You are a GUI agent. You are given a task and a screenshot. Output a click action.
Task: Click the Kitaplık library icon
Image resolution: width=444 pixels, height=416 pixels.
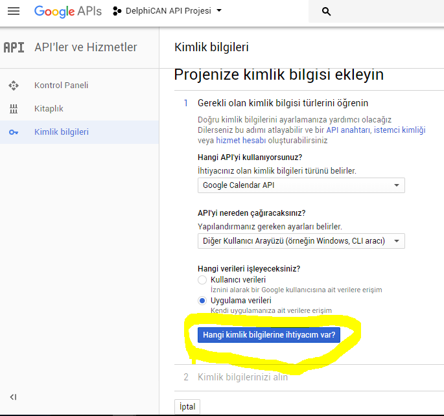point(14,109)
